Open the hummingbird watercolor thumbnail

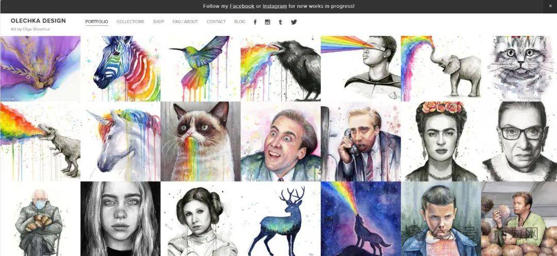click(x=201, y=69)
